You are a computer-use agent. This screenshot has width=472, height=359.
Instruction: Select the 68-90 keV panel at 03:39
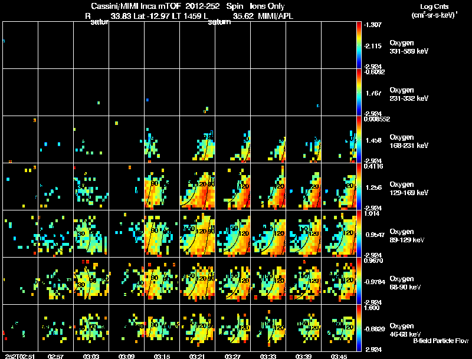tap(303, 281)
